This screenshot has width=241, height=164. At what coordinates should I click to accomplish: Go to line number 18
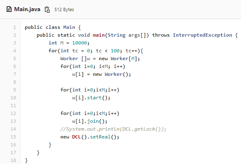13,160
